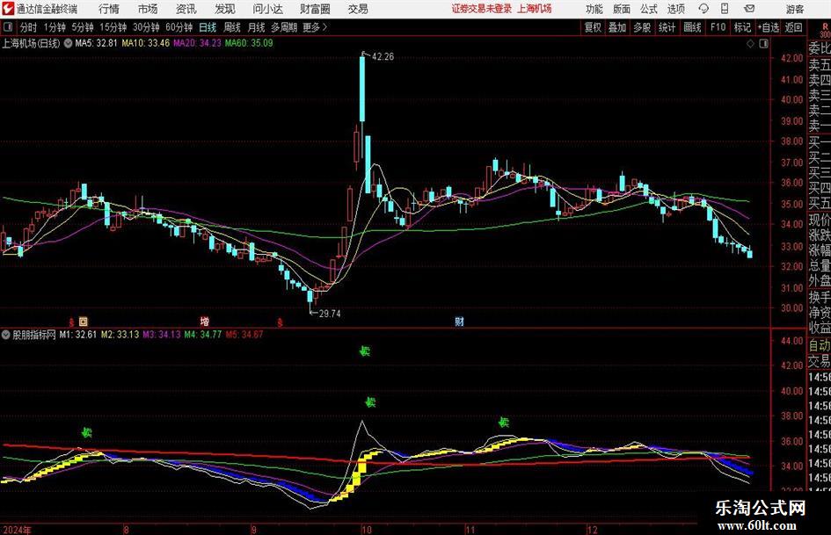Open the 行情 menu
The image size is (831, 535).
coord(109,9)
